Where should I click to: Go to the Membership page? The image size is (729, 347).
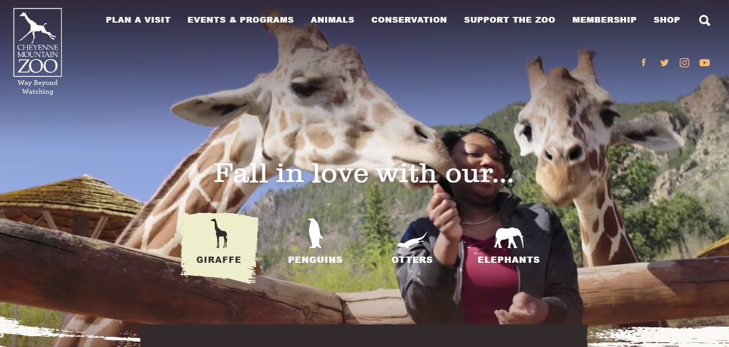pos(604,20)
